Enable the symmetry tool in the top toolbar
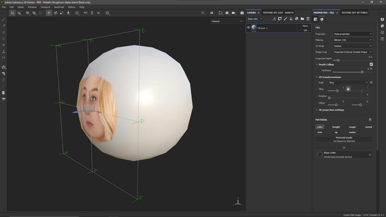Image resolution: width=386 pixels, height=217 pixels. [85, 13]
